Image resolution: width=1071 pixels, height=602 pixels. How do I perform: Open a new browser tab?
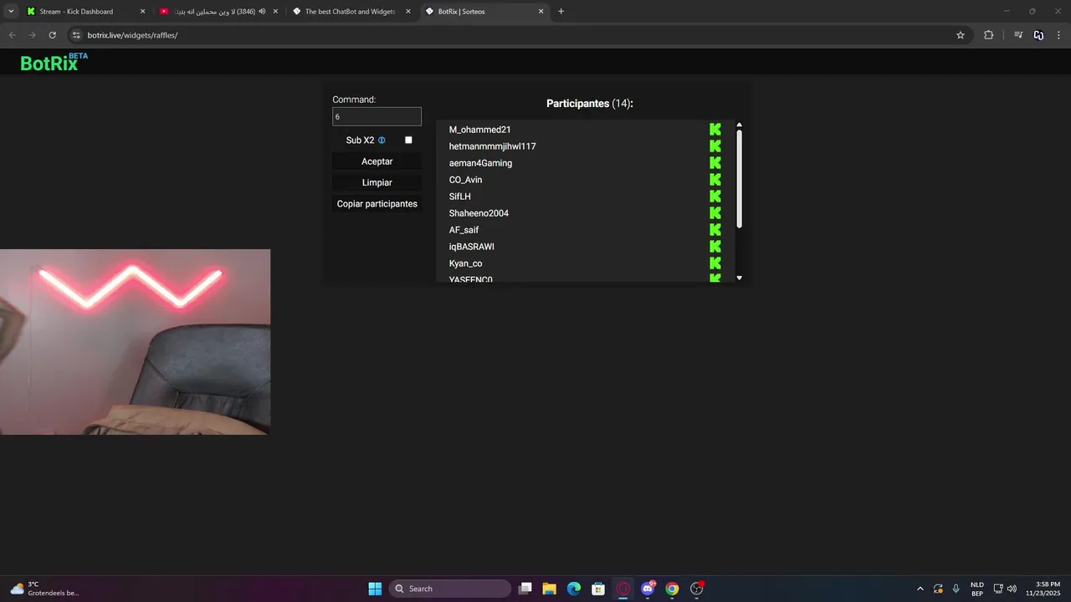[x=561, y=12]
